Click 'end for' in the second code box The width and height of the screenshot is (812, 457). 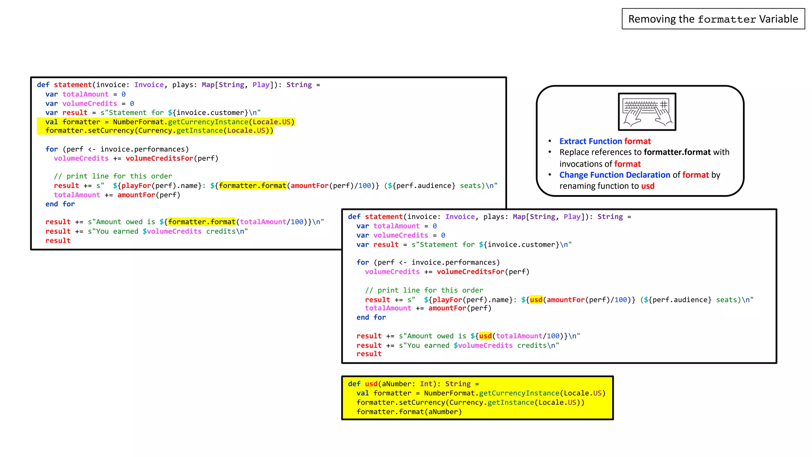[x=371, y=317]
